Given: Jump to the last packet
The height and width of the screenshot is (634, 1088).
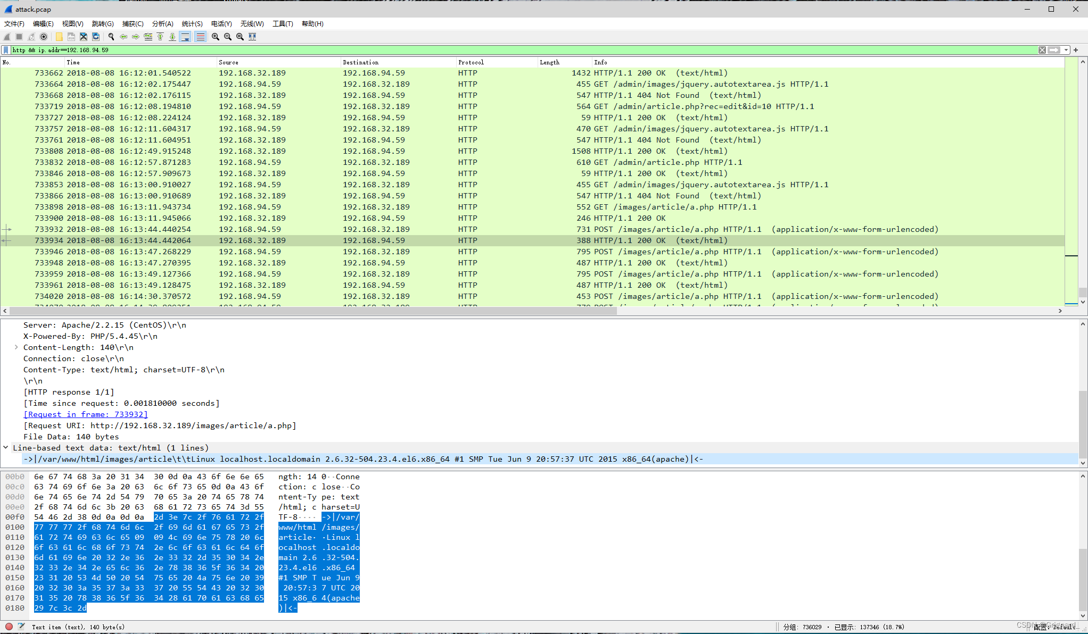Looking at the screenshot, I should point(172,37).
